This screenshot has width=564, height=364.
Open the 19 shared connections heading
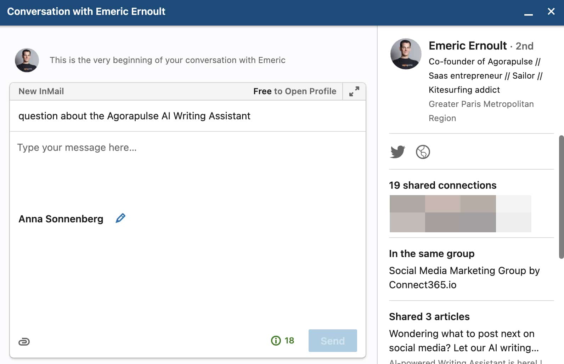pyautogui.click(x=442, y=185)
